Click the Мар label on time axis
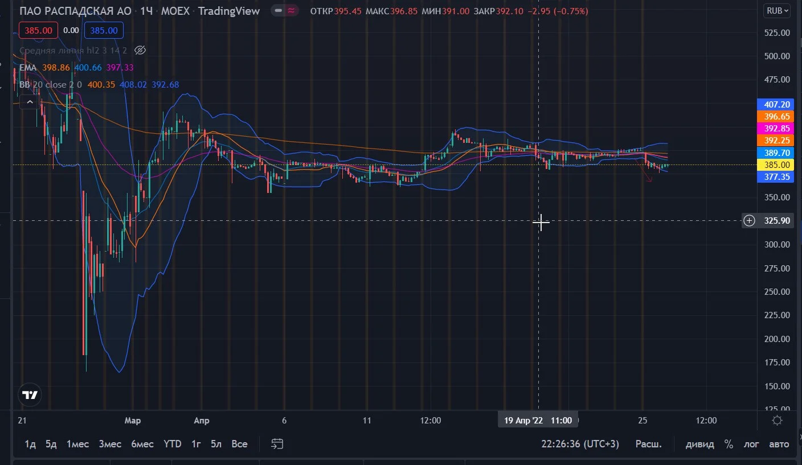The image size is (802, 465). [133, 421]
